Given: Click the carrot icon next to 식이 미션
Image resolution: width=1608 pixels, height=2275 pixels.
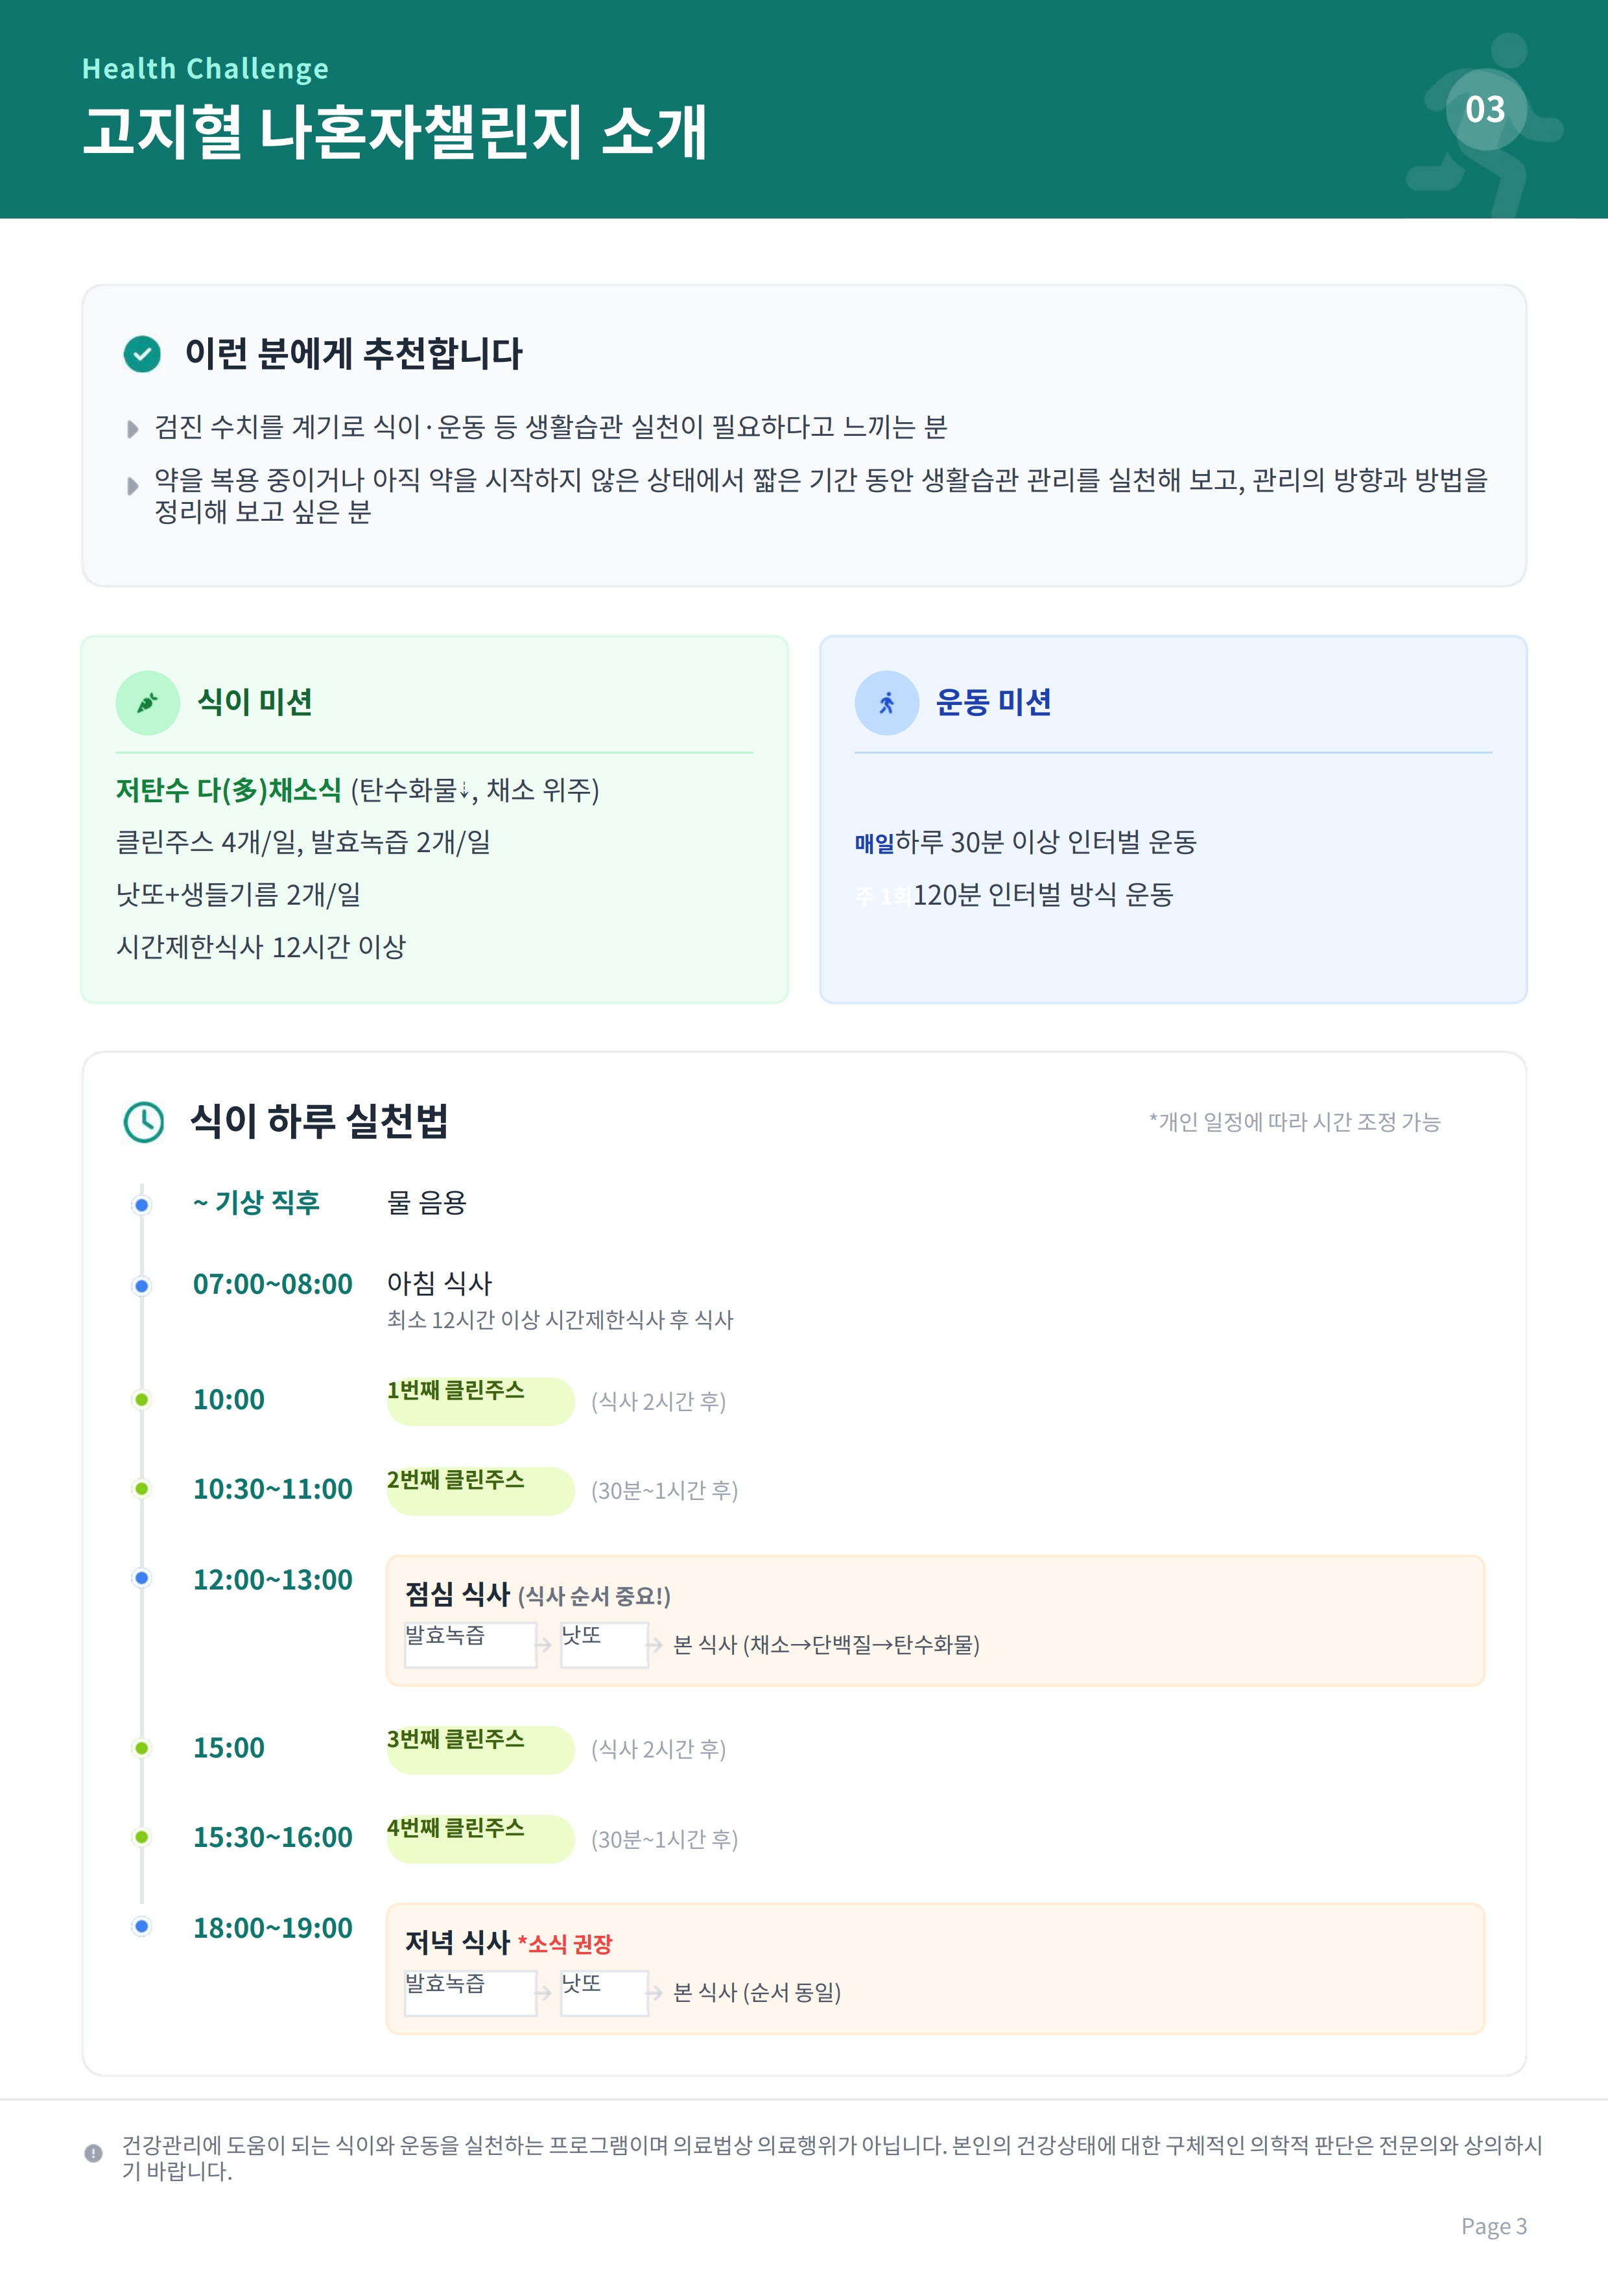Looking at the screenshot, I should tap(148, 702).
